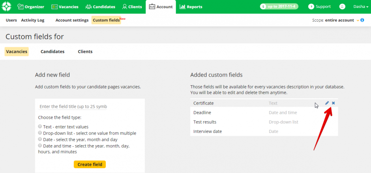
Task: Open the Organizer section
Action: click(31, 7)
